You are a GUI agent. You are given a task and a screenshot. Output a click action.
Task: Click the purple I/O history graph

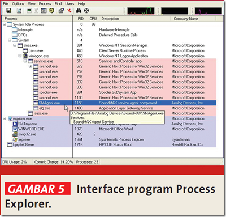(208, 11)
